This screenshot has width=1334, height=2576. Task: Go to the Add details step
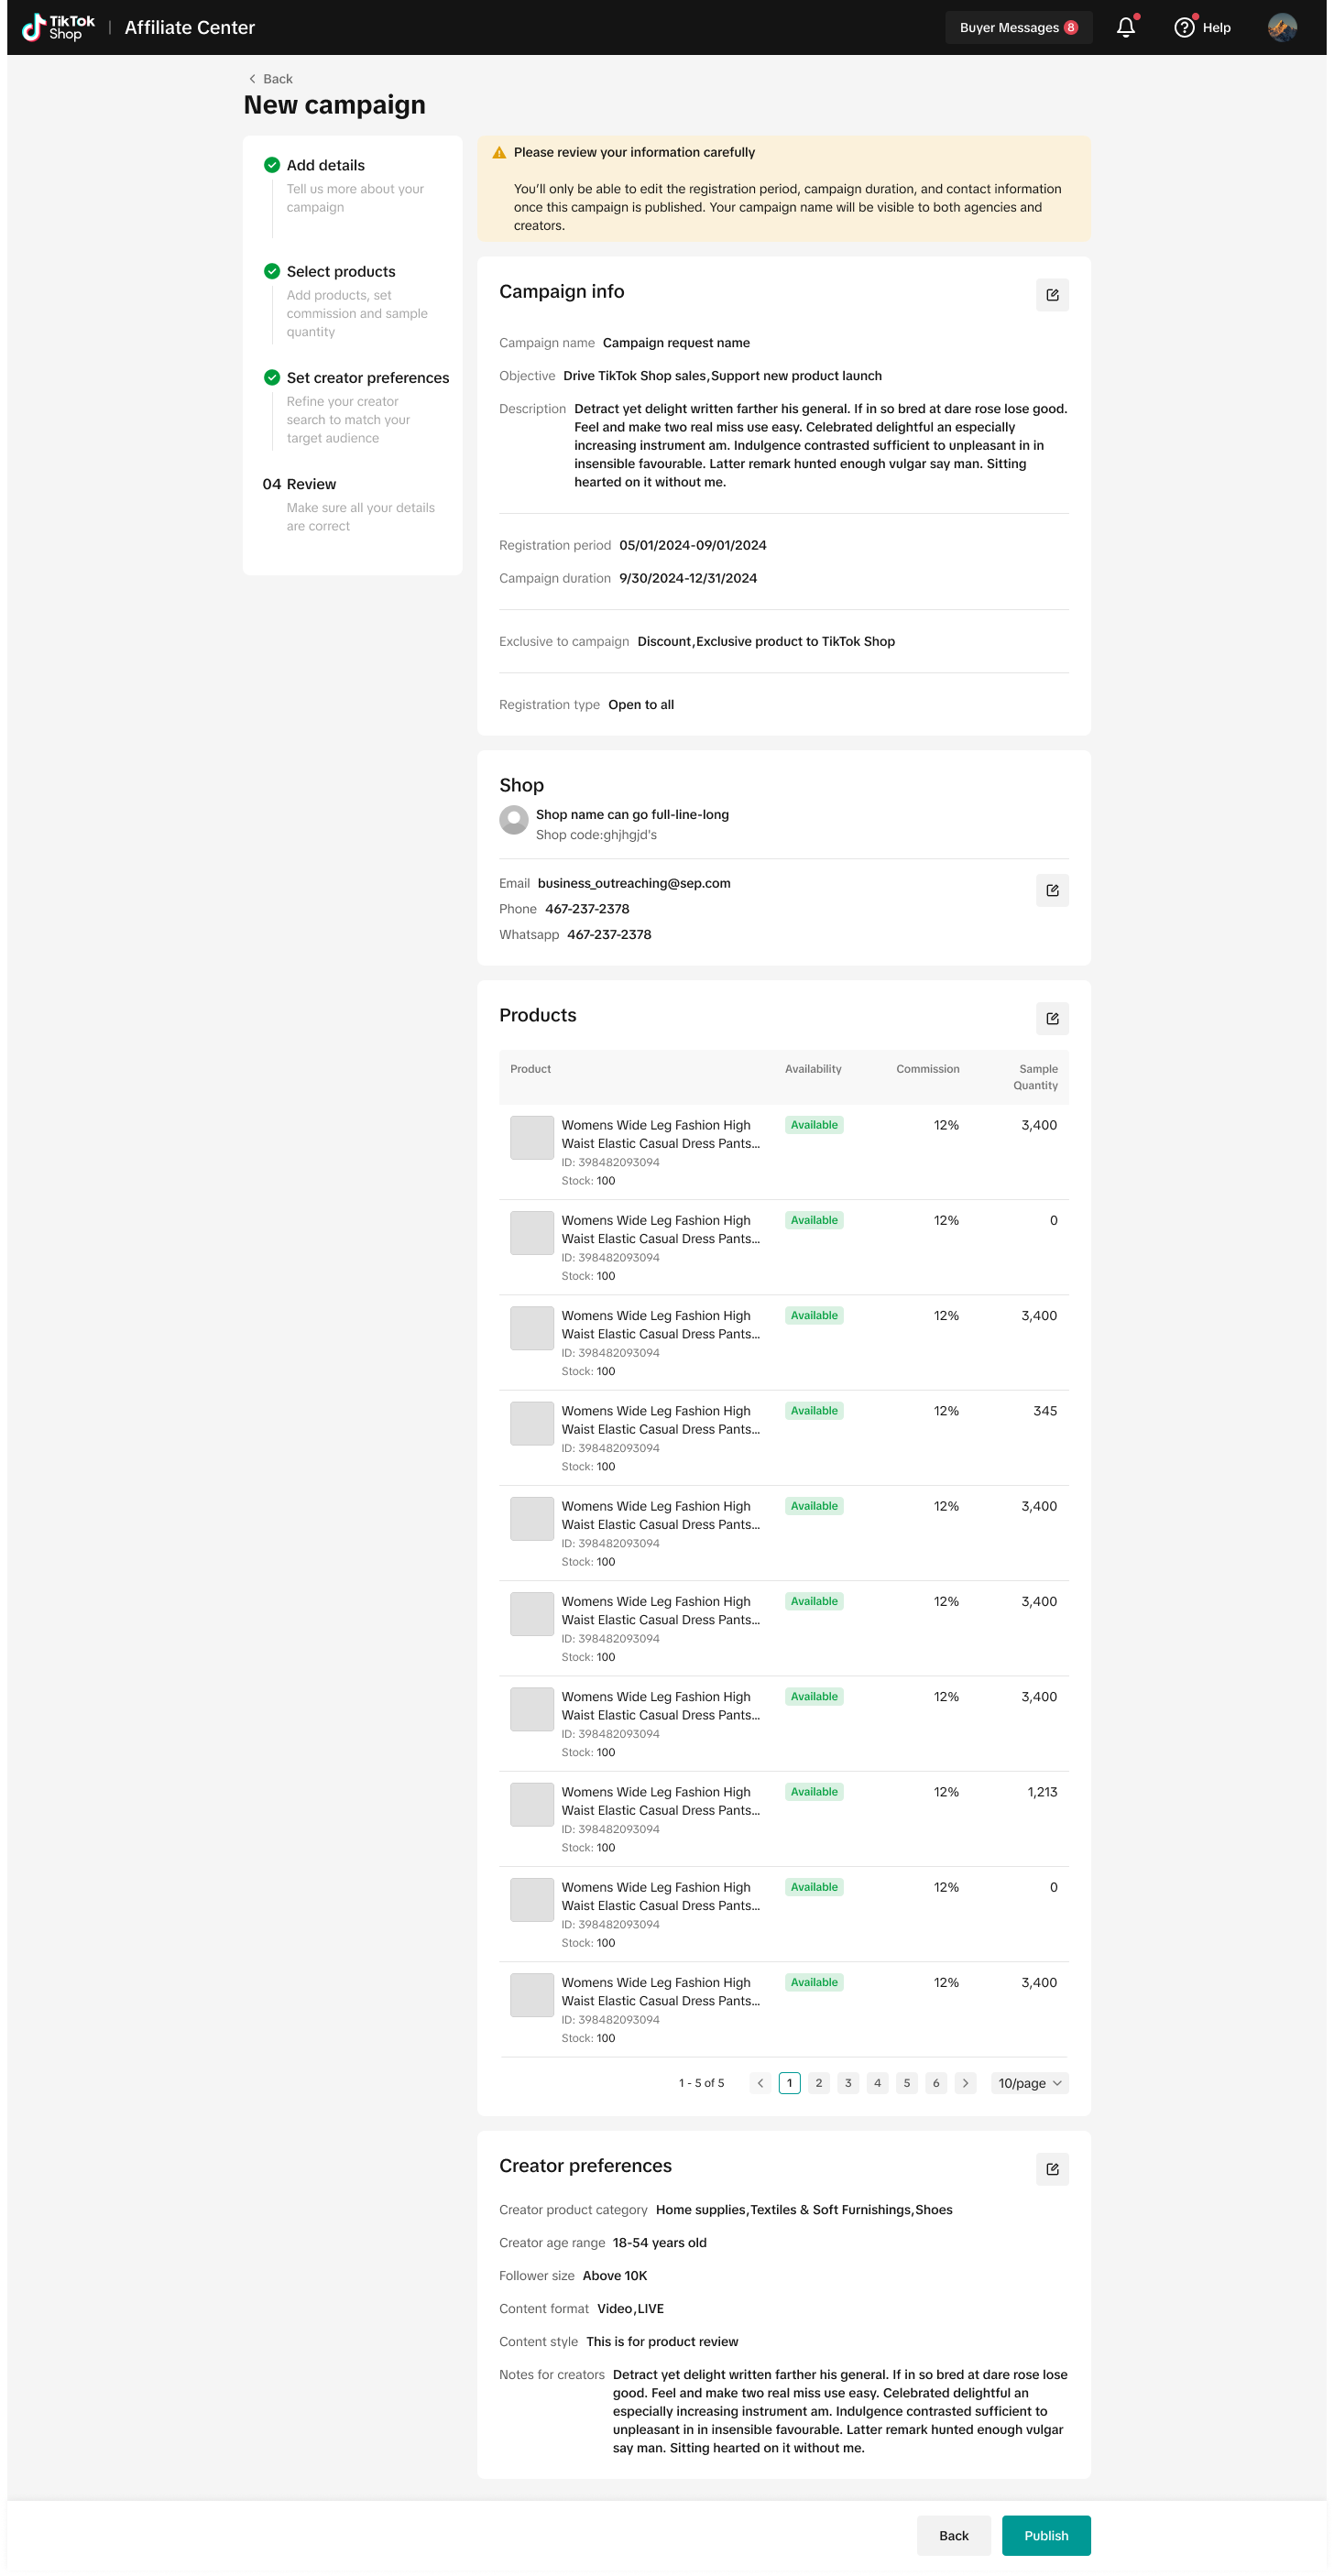(x=325, y=165)
